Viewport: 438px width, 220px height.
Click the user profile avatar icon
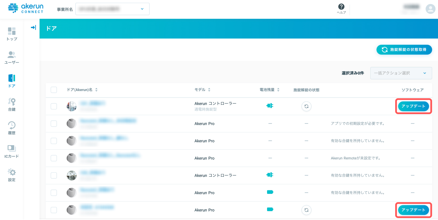point(430,9)
